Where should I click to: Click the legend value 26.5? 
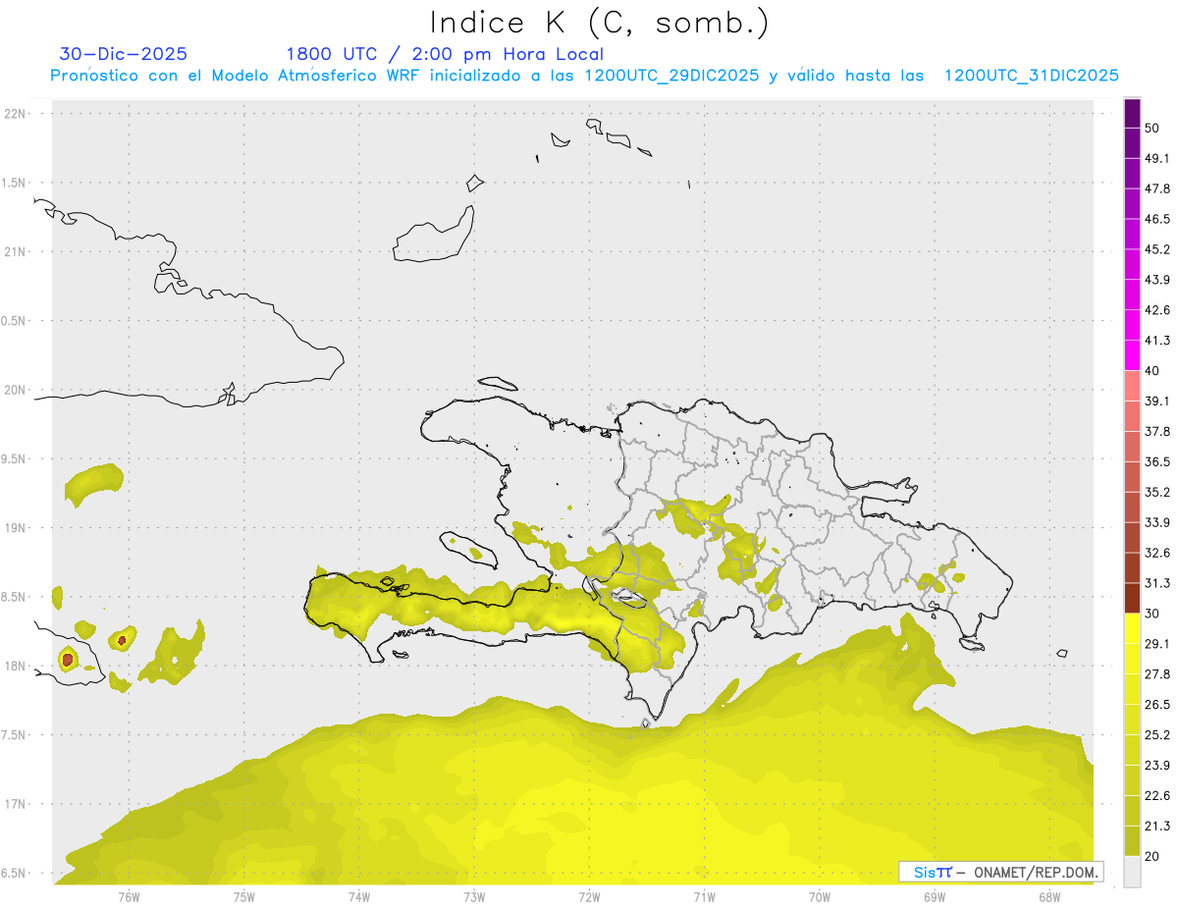(x=1157, y=705)
